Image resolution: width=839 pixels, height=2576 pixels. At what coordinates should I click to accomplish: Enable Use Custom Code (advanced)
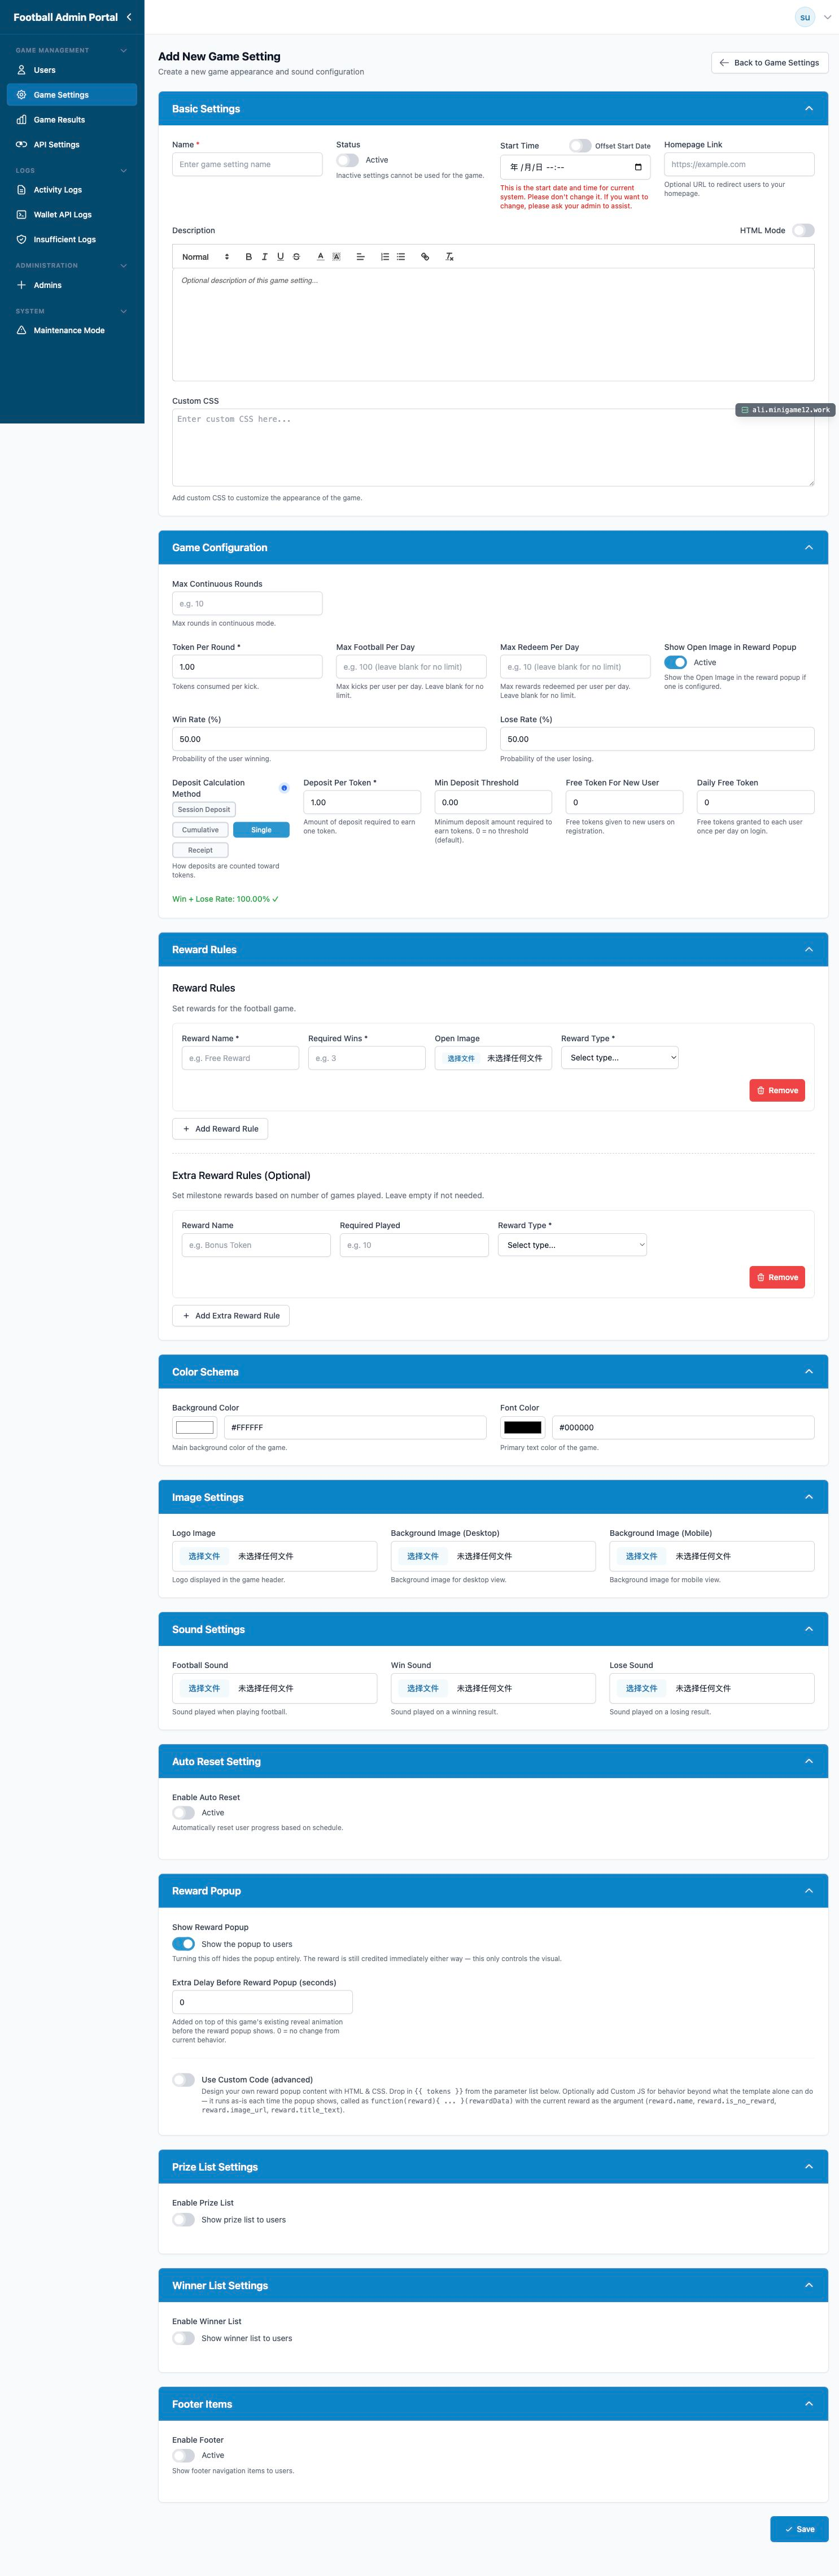(x=183, y=2080)
